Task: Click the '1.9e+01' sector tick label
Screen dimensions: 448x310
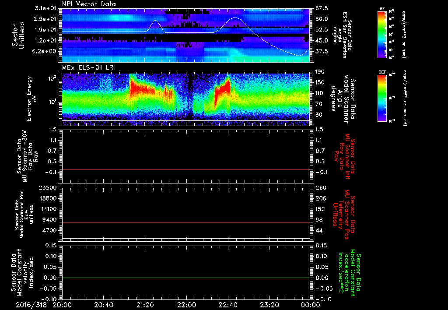Action: pos(46,30)
